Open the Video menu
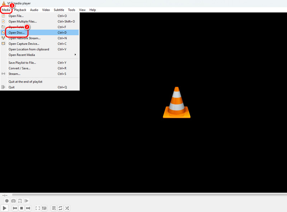The height and width of the screenshot is (212, 287). 46,10
